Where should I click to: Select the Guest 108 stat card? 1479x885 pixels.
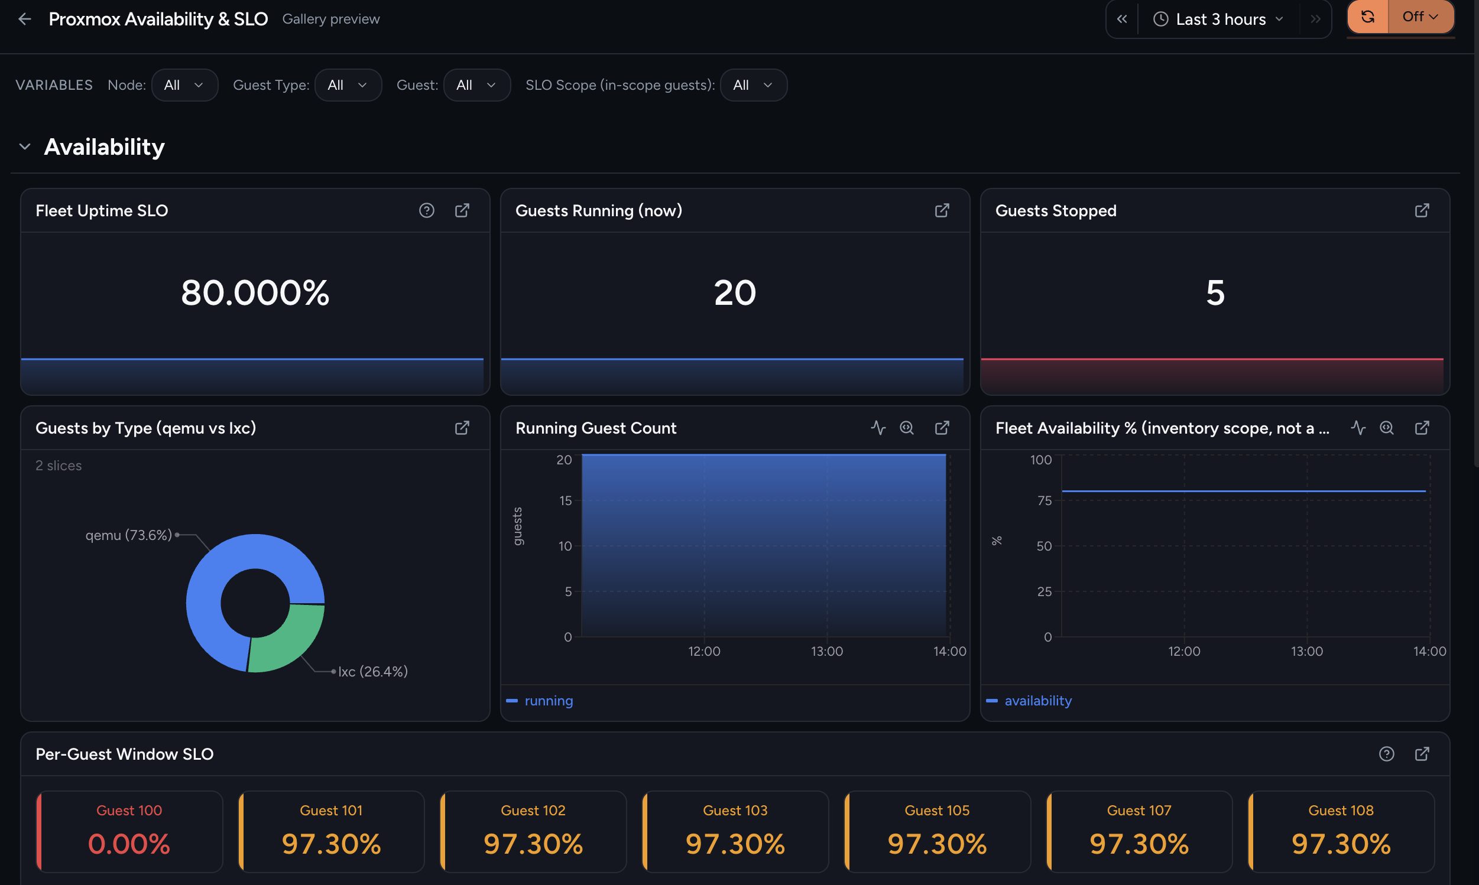[1341, 832]
